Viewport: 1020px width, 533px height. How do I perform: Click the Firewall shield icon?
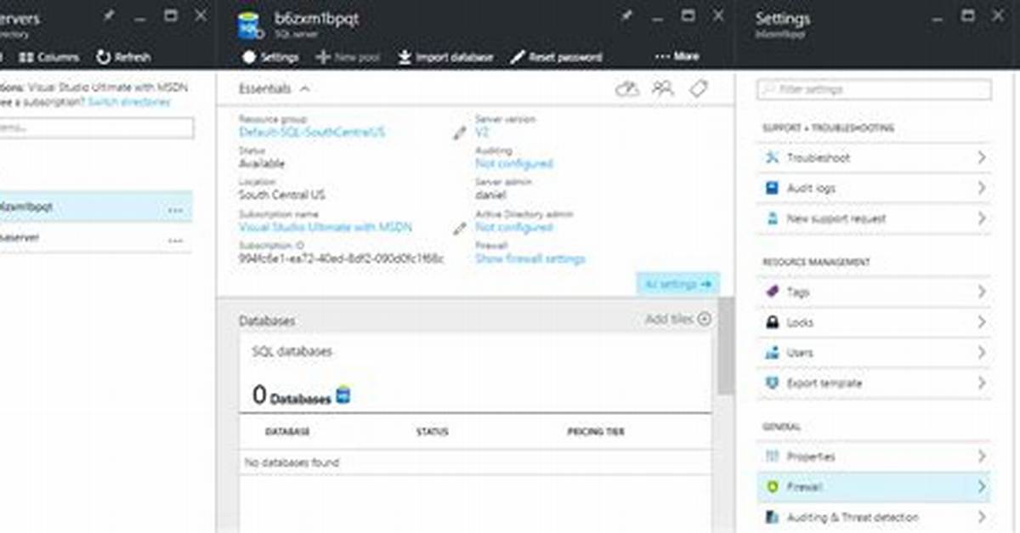pyautogui.click(x=772, y=487)
